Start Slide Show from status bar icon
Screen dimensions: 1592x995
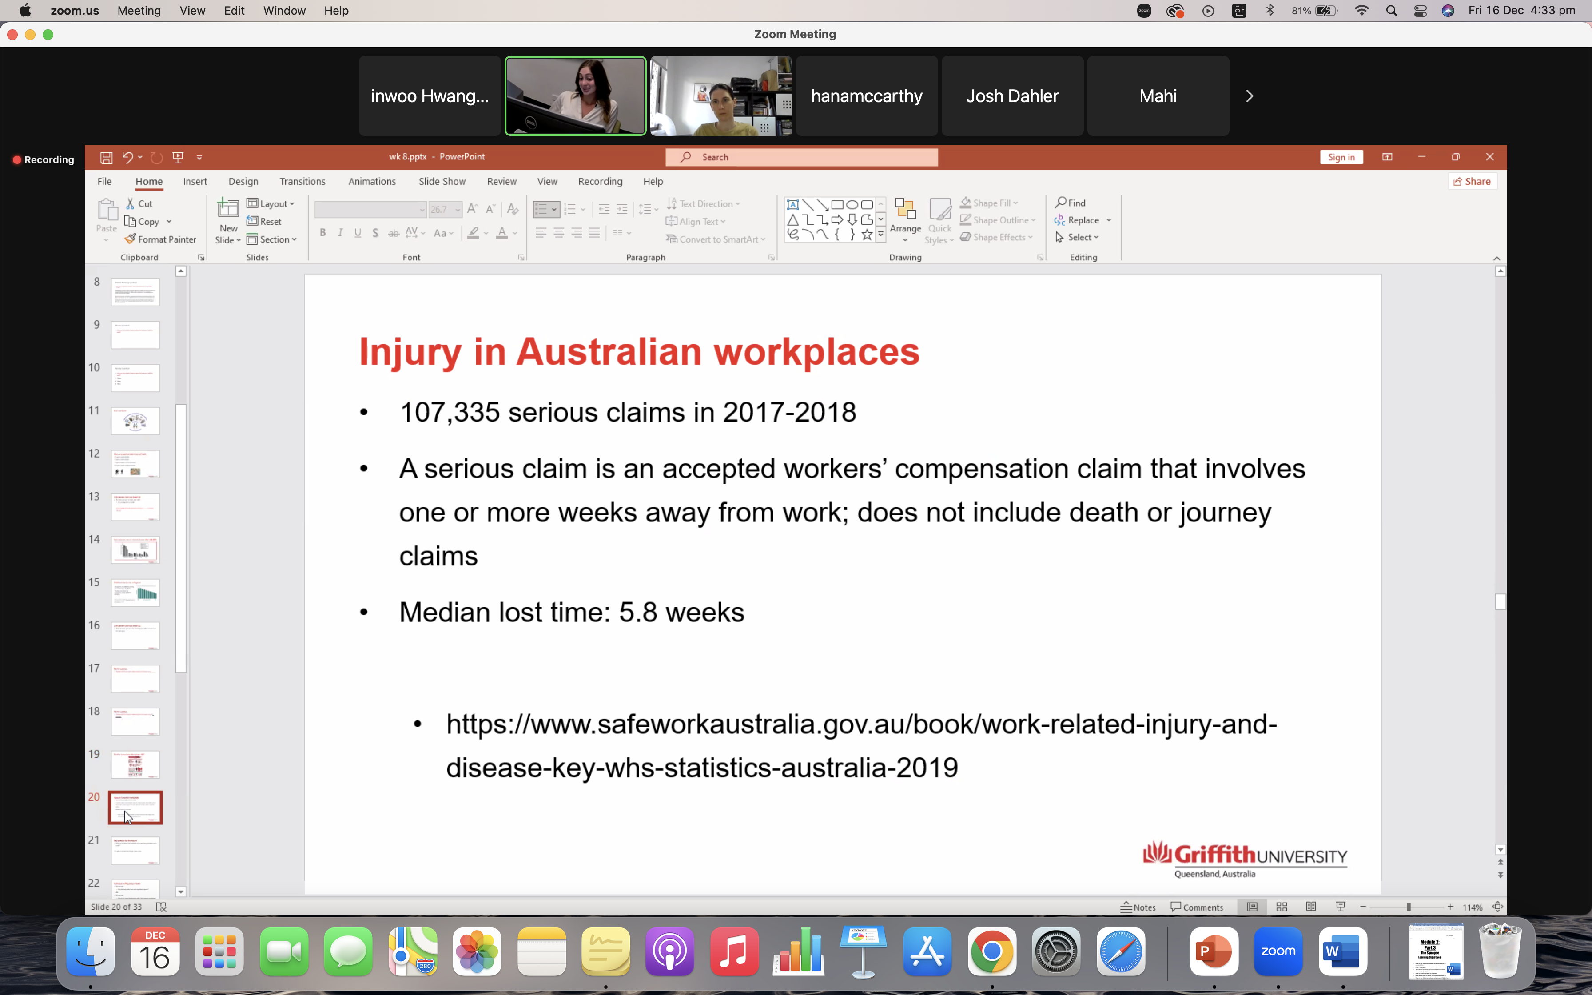click(1341, 907)
